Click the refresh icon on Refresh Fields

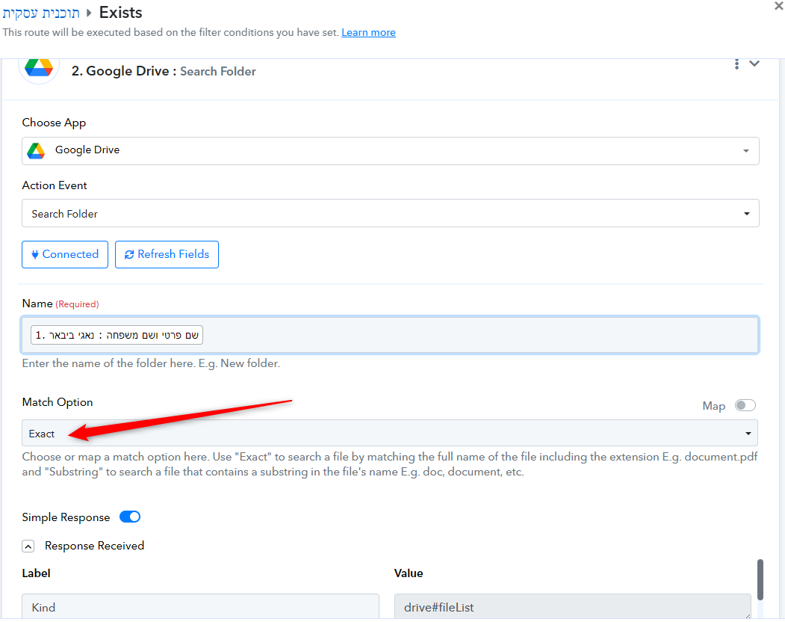(x=129, y=255)
